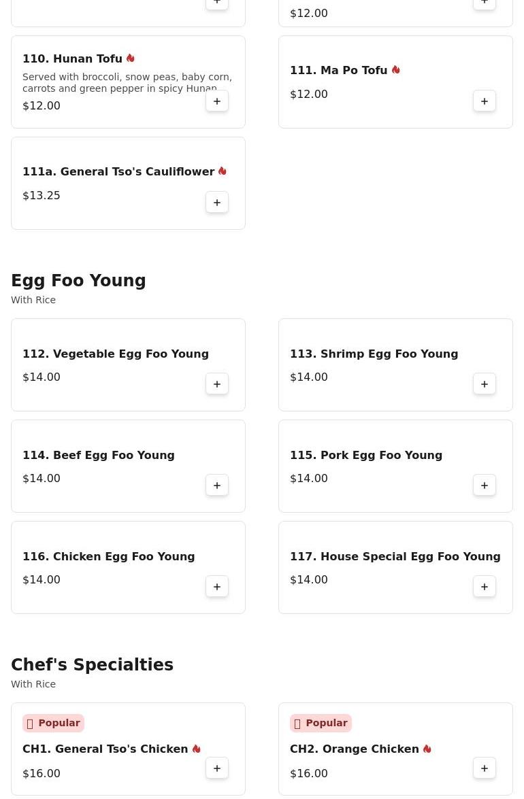Add CH2. Orange Chicken to cart
The image size is (524, 799).
[485, 768]
